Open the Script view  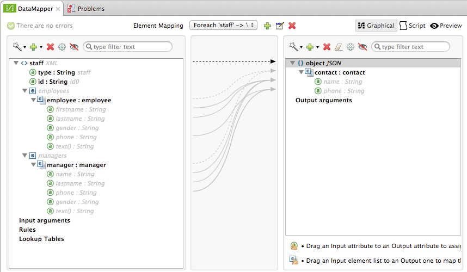pyautogui.click(x=413, y=26)
